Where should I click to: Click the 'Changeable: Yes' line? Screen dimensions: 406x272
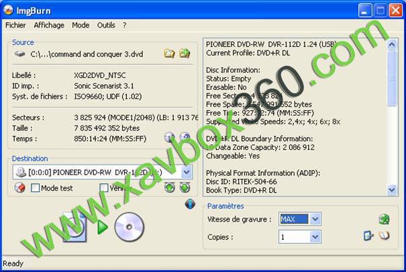pos(233,156)
